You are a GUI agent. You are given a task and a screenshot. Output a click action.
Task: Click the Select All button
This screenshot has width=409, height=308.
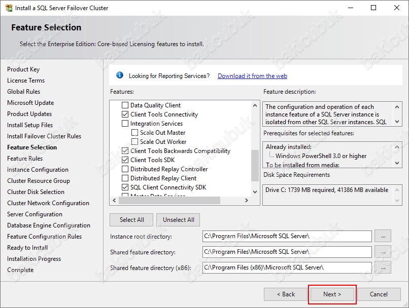click(x=132, y=220)
